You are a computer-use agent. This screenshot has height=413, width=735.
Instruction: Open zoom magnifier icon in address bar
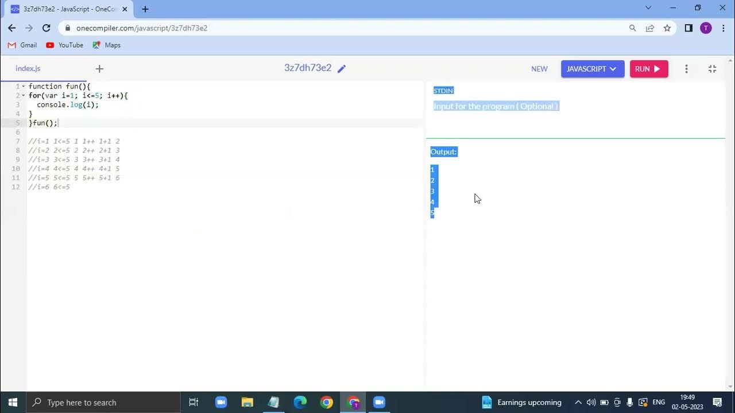coord(632,28)
